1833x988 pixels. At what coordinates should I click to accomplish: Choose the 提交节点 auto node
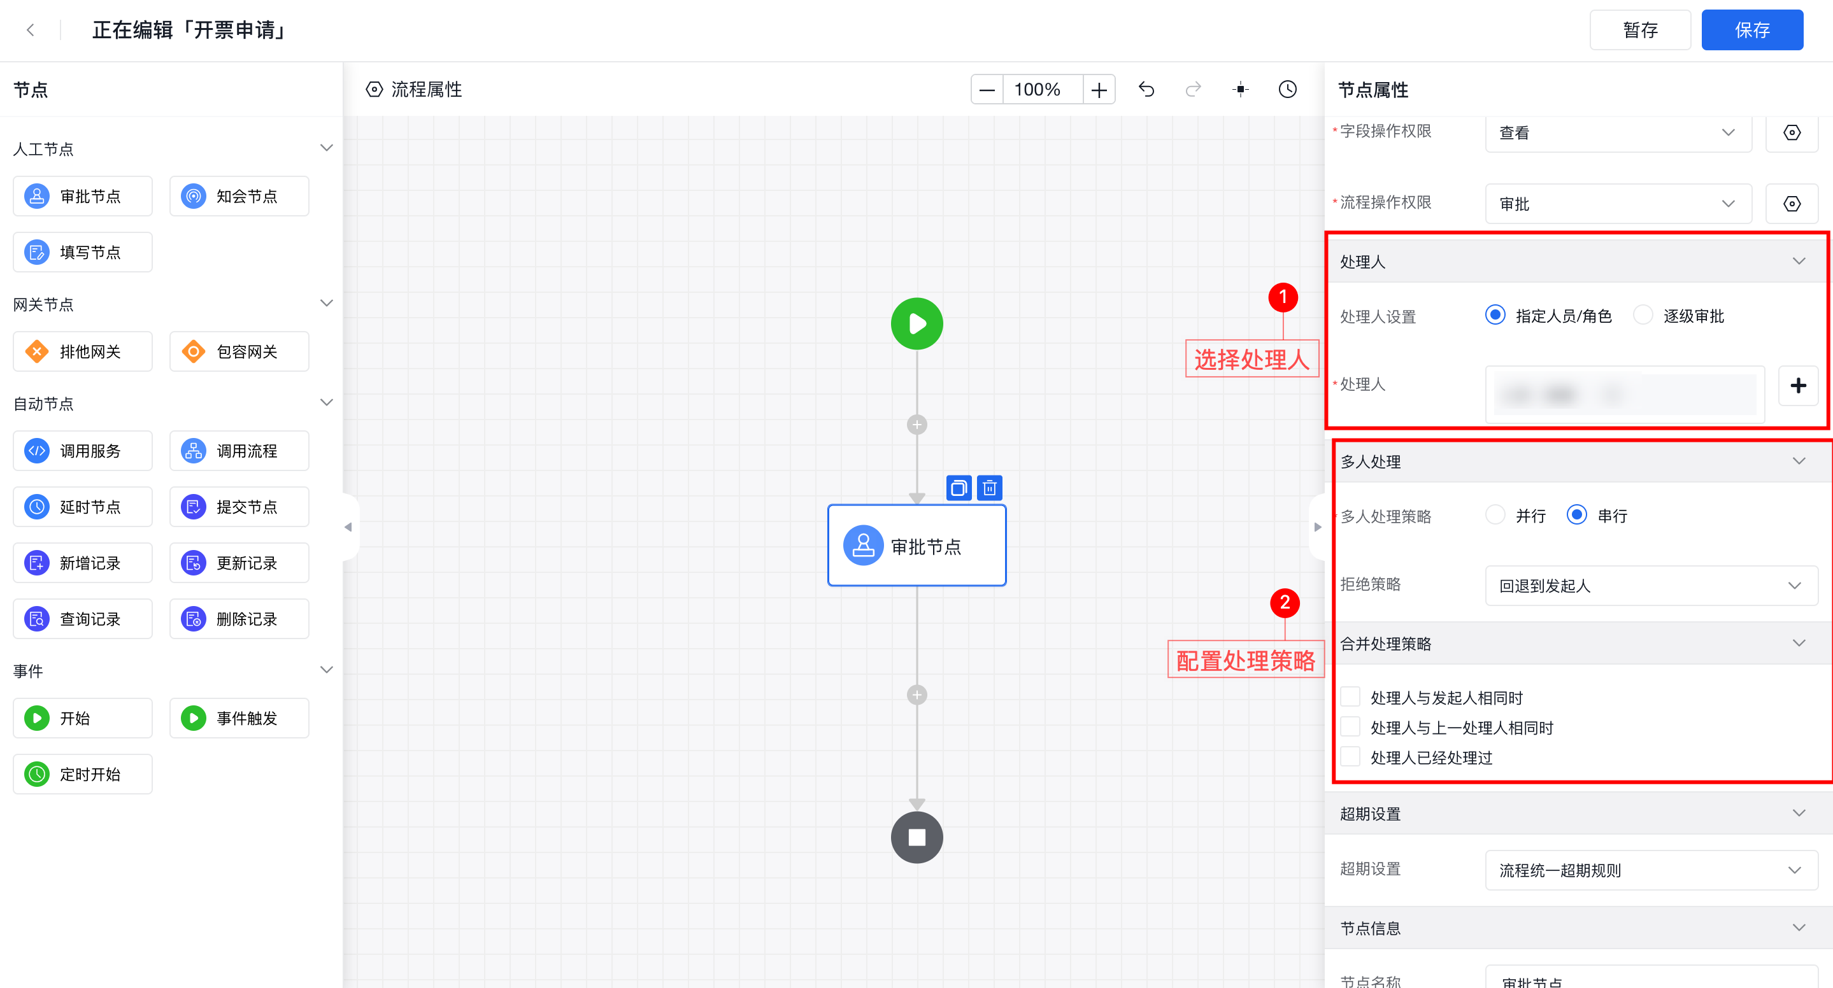pyautogui.click(x=239, y=507)
